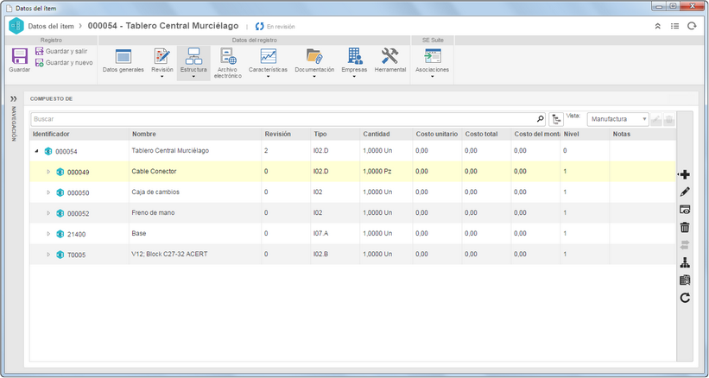Expand the T0005 tree node
The image size is (709, 378).
point(48,255)
